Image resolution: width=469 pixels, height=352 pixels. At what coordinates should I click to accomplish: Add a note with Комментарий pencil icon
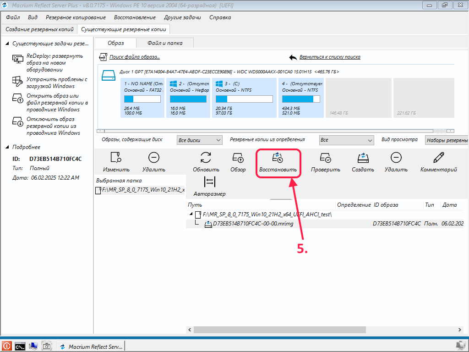(438, 159)
